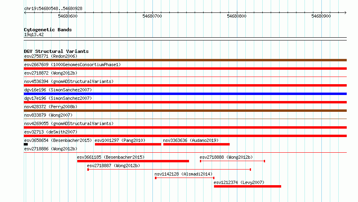Select the red bar below esv32713
Image resolution: width=358 pixels, height=202 pixels.
point(185,136)
